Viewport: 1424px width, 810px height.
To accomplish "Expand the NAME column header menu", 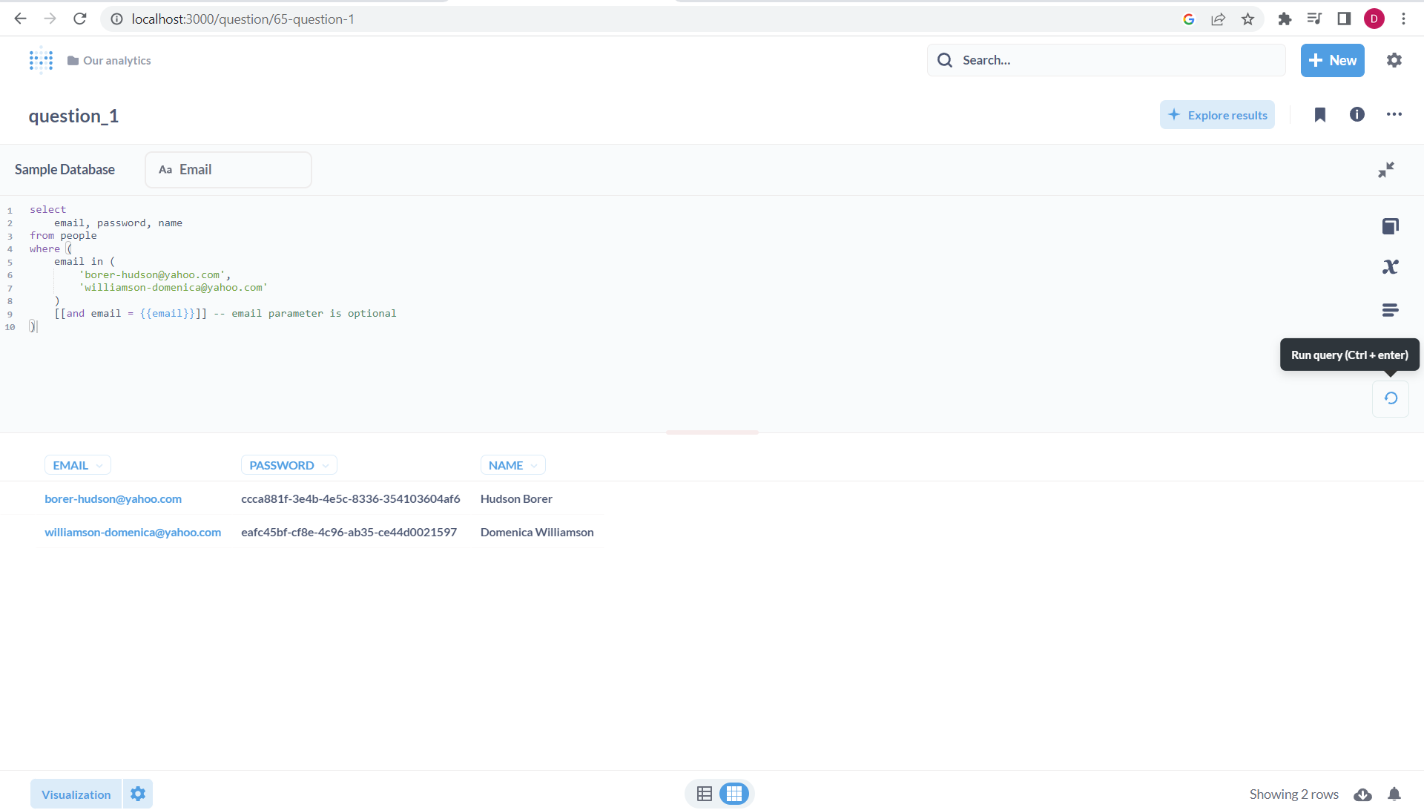I will [512, 465].
